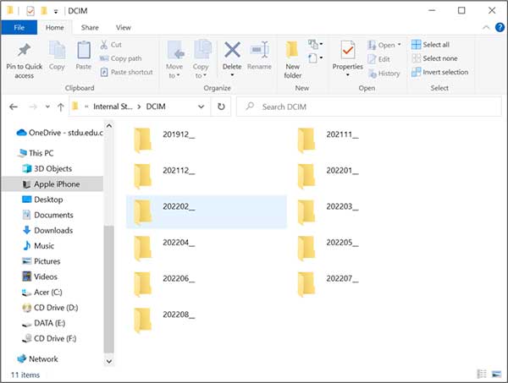Select DATA (E:) drive

tap(43, 323)
